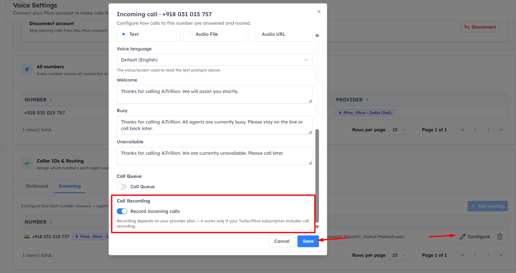Configure routing for +918 031 015 757

(x=475, y=237)
